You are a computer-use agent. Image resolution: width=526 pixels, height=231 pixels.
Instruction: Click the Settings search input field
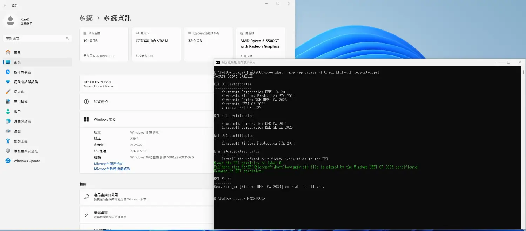pyautogui.click(x=38, y=38)
